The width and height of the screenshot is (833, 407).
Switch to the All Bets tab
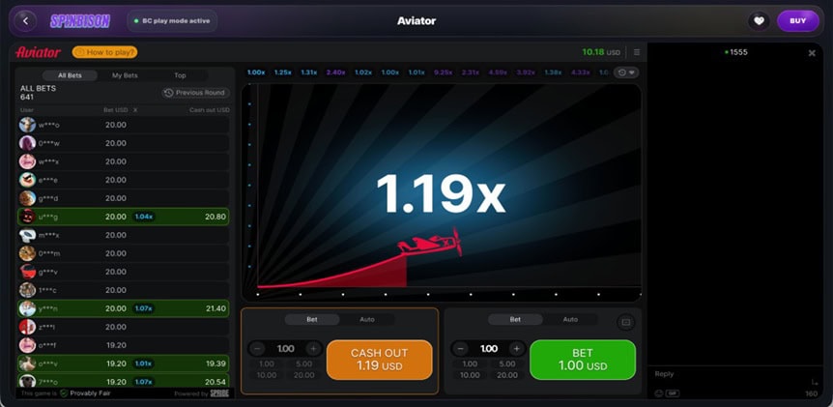point(71,75)
